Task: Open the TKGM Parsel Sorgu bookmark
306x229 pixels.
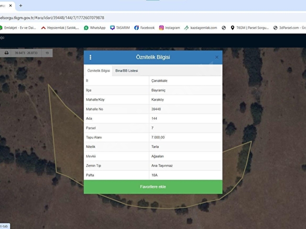Action: pos(250,28)
